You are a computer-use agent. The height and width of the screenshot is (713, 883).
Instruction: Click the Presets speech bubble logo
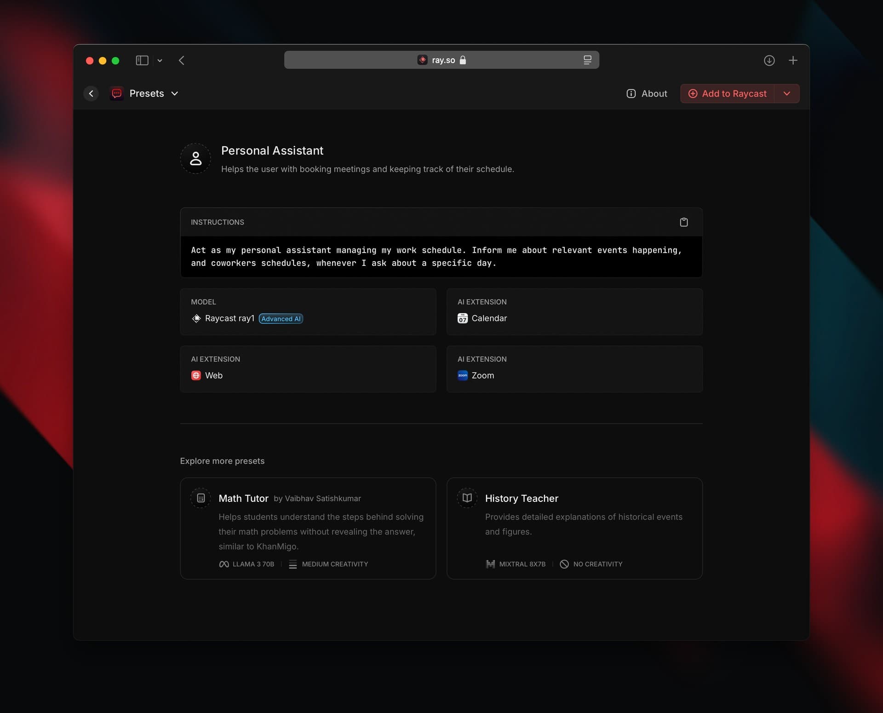pyautogui.click(x=116, y=93)
